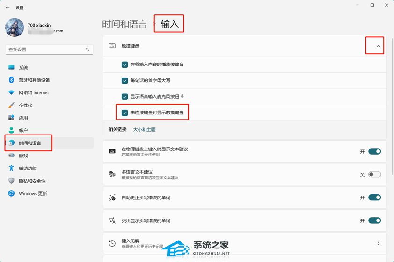Click the 700 xiaoxin account name

click(39, 25)
